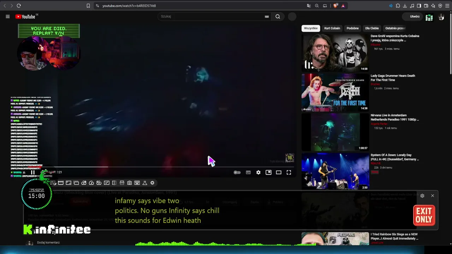Open the YouTube account avatar menu
This screenshot has height=254, width=452.
[x=441, y=17]
